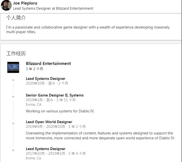Click the Lead Systems Designer 2017 position title
This screenshot has height=162, width=182.
click(45, 149)
